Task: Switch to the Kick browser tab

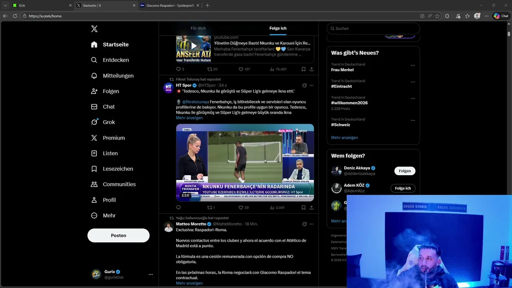Action: [x=42, y=5]
